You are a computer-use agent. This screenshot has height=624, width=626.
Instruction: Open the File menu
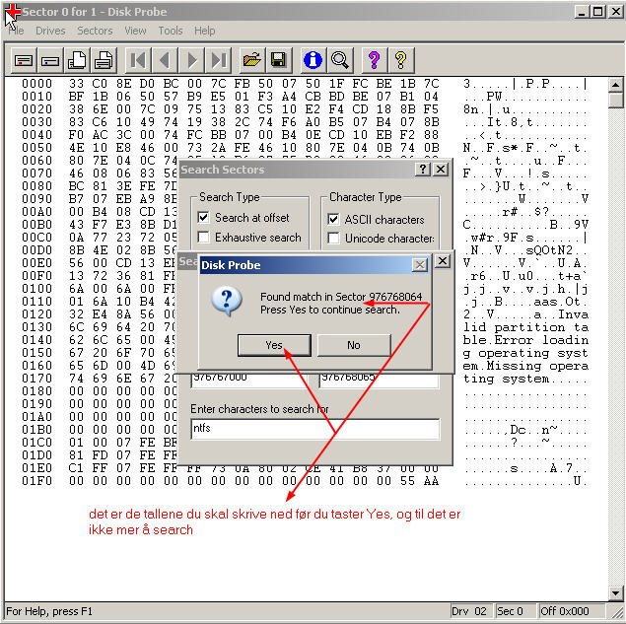point(16,31)
